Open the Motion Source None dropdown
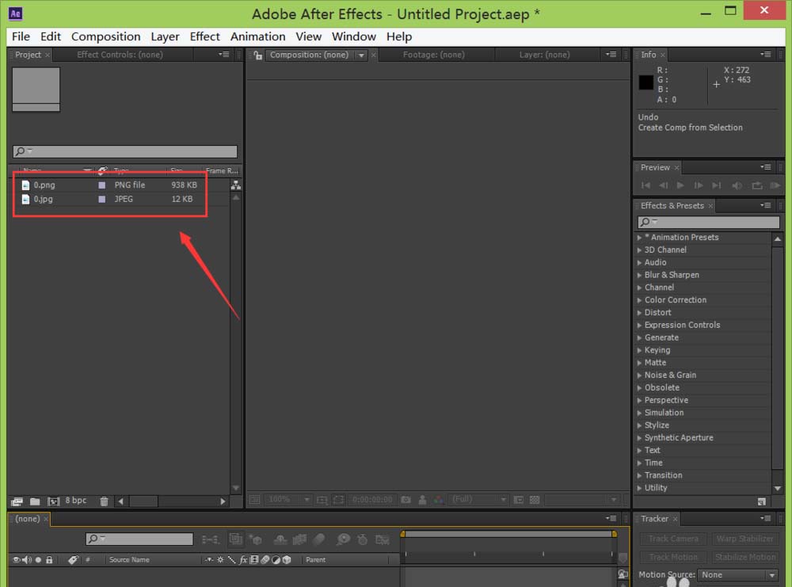The image size is (792, 587). click(737, 575)
